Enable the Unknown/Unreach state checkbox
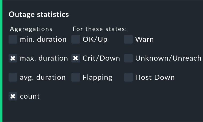Screen dimensions: 203x122 coord(128,58)
